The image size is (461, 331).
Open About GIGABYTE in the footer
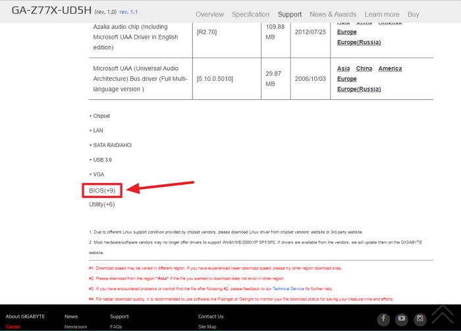point(25,317)
